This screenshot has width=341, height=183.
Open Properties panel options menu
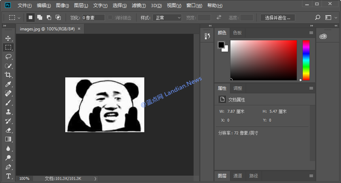[311, 88]
